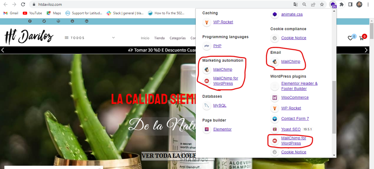
Task: Open the site's LinkedIn icon
Action: pyautogui.click(x=87, y=21)
